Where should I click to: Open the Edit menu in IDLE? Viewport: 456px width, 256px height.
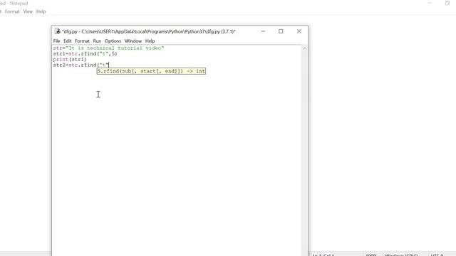(68, 41)
